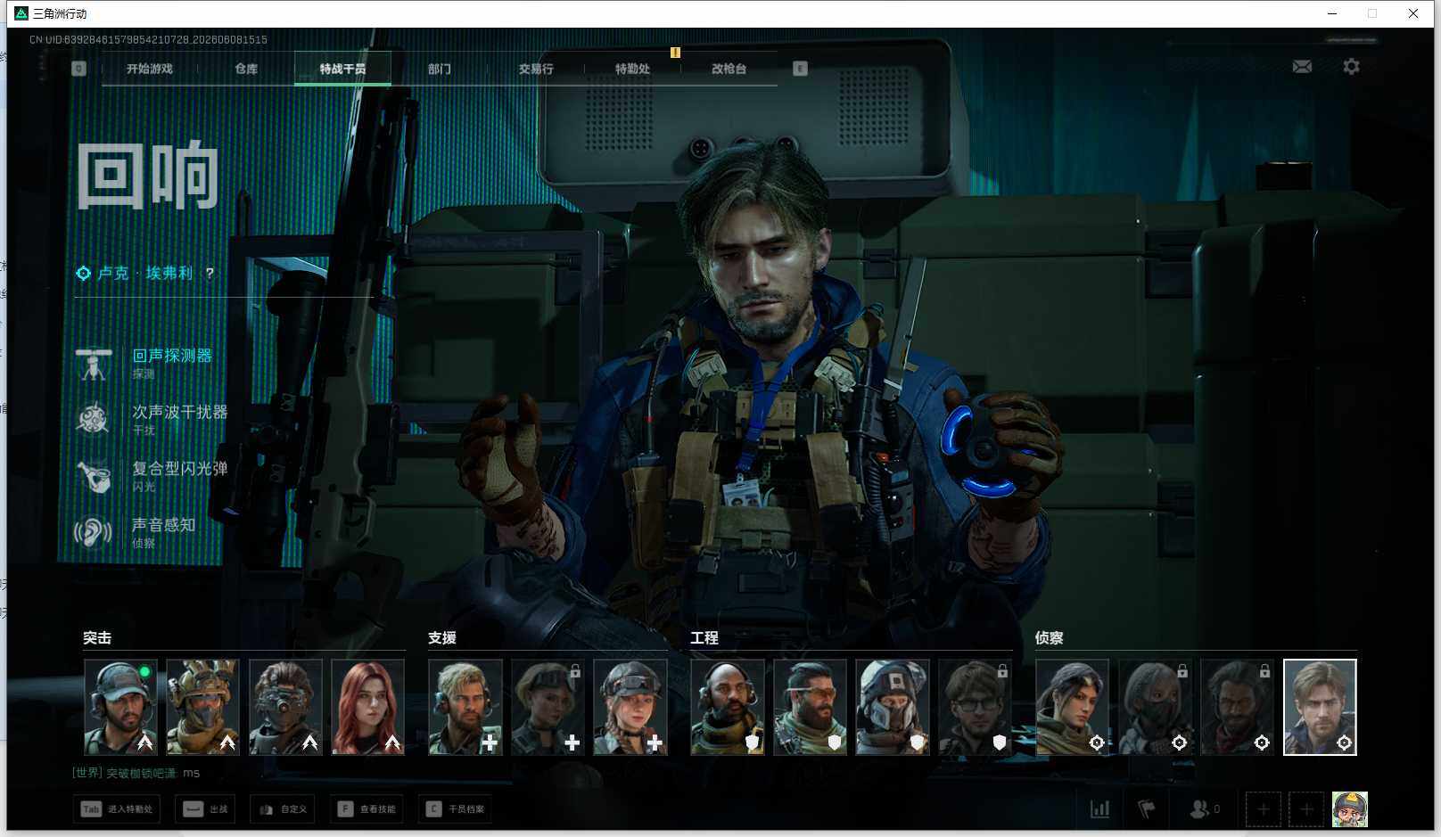1441x837 pixels.
Task: Open the 自定义 customize button
Action: [283, 808]
